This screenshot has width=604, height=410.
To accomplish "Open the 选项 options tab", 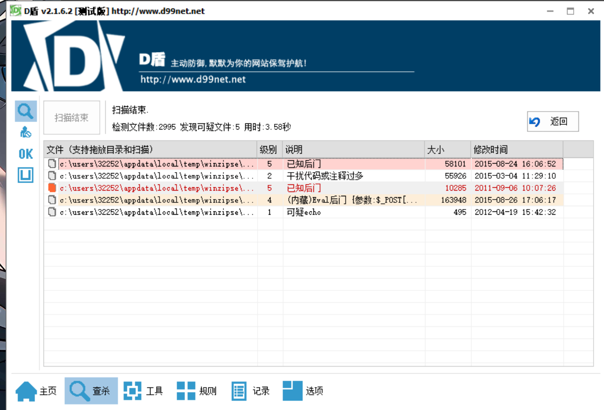I will click(x=303, y=391).
